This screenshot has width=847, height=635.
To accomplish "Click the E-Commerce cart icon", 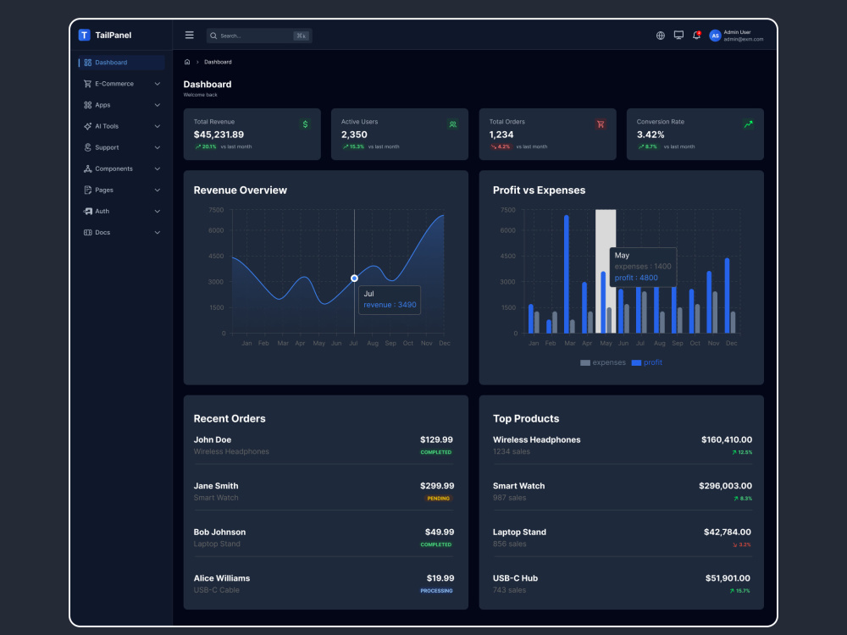I will tap(87, 84).
